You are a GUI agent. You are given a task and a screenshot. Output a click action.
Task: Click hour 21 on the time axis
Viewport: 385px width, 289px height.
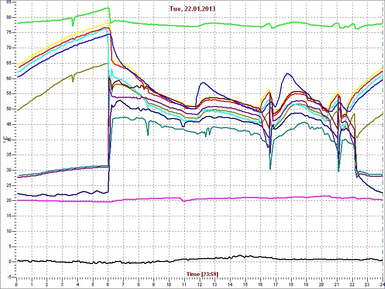coord(337,285)
